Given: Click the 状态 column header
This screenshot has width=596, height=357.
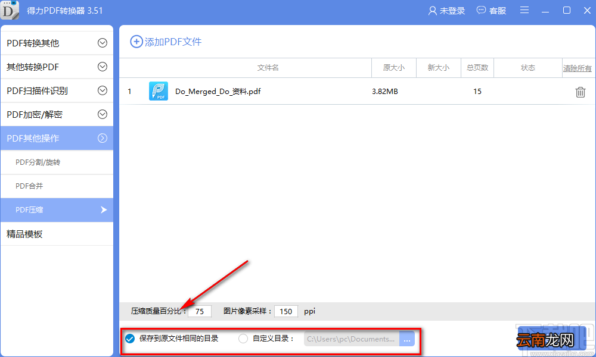Looking at the screenshot, I should [x=528, y=68].
